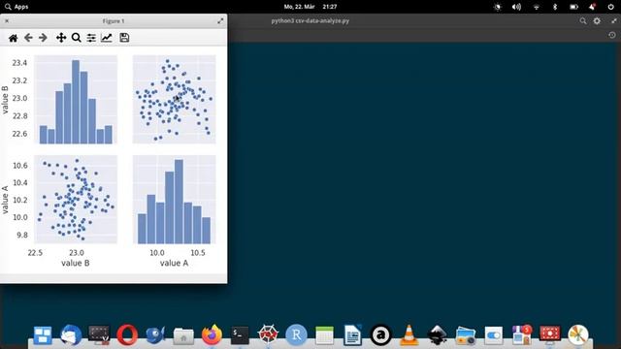Open System Settings toggle icon in the dock

(x=494, y=335)
